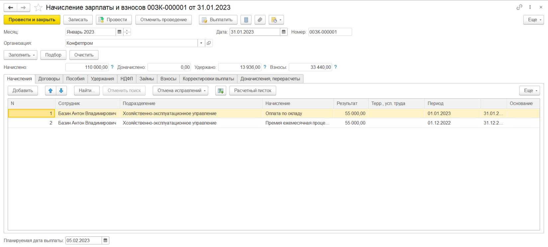Open calendar picker for Дата field
Image resolution: width=548 pixels, height=247 pixels.
tap(284, 32)
